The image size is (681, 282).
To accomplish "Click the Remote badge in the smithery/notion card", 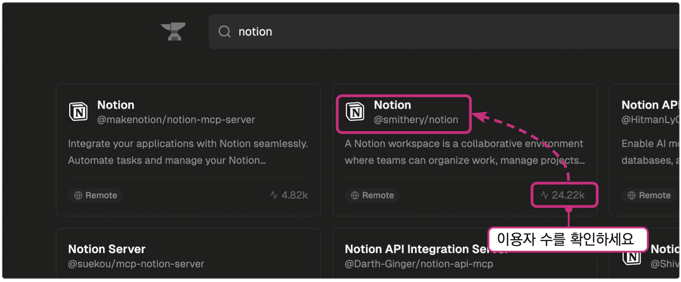I will tap(372, 195).
